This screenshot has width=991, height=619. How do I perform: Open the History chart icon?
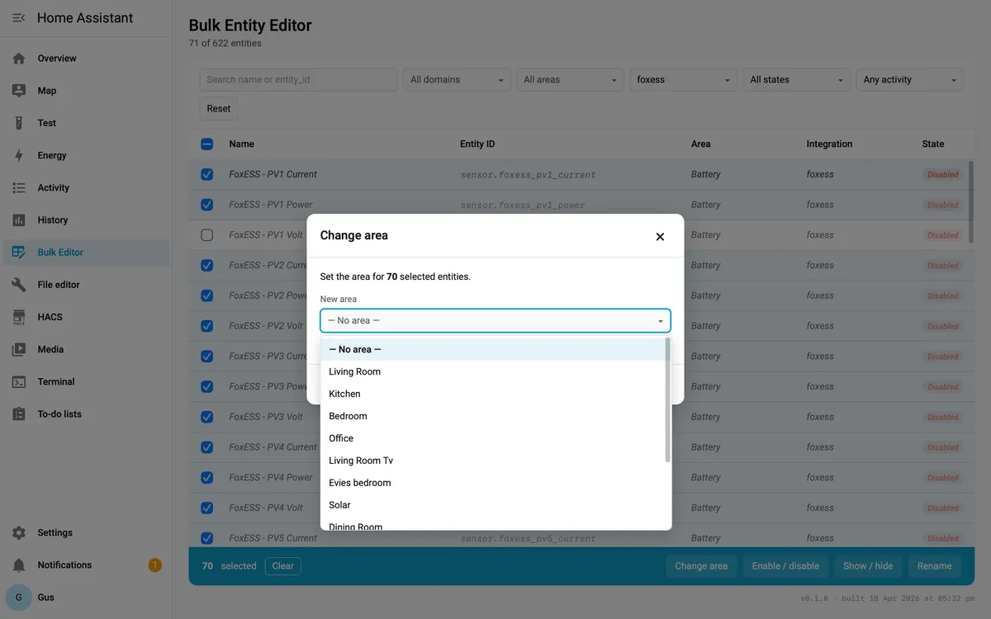click(x=19, y=220)
